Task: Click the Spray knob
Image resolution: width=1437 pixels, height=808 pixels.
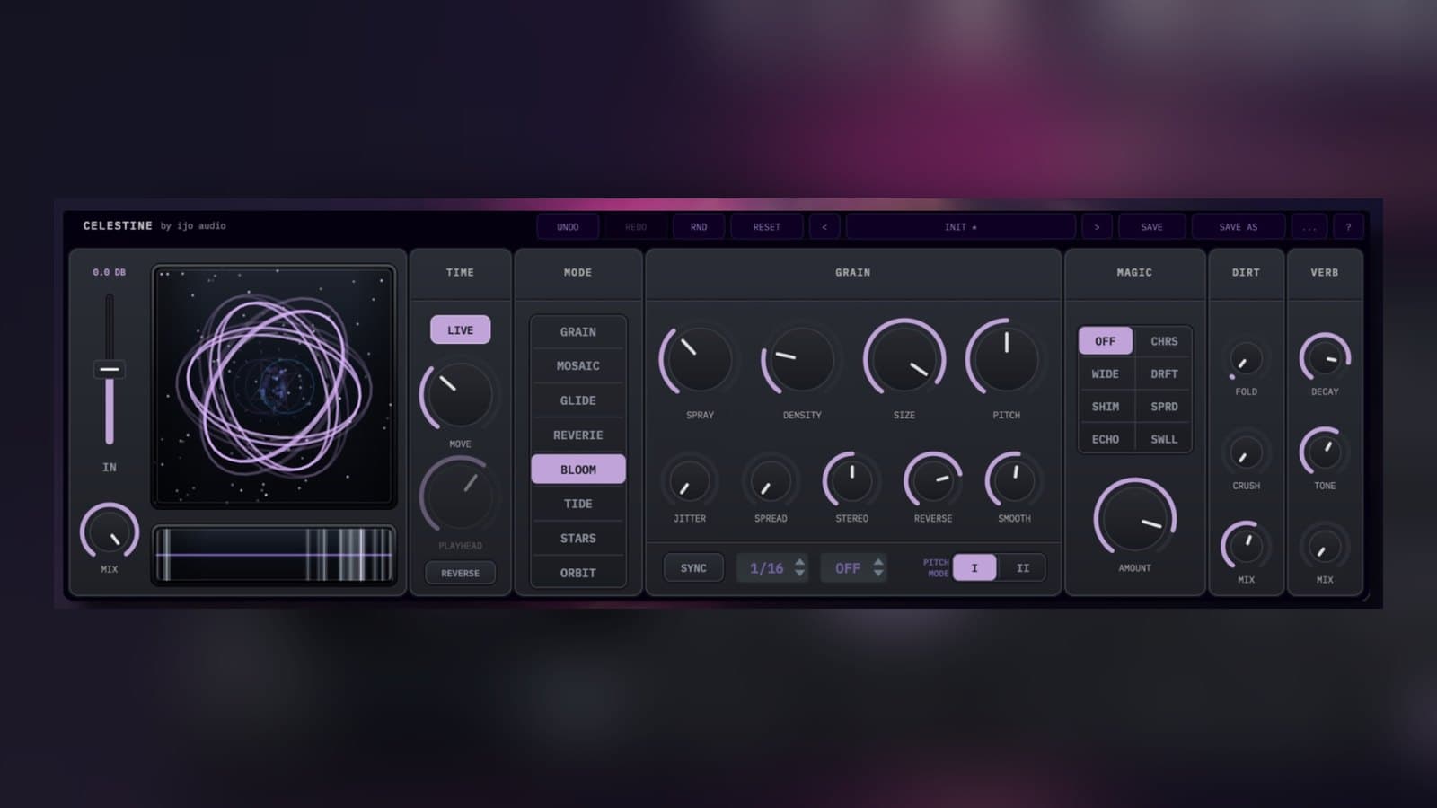Action: point(698,359)
